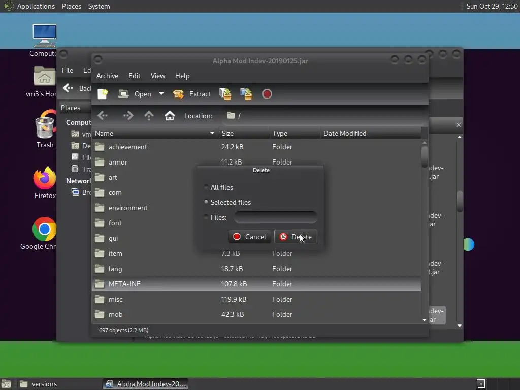Image resolution: width=520 pixels, height=390 pixels.
Task: Open the Archive menu
Action: [x=107, y=76]
